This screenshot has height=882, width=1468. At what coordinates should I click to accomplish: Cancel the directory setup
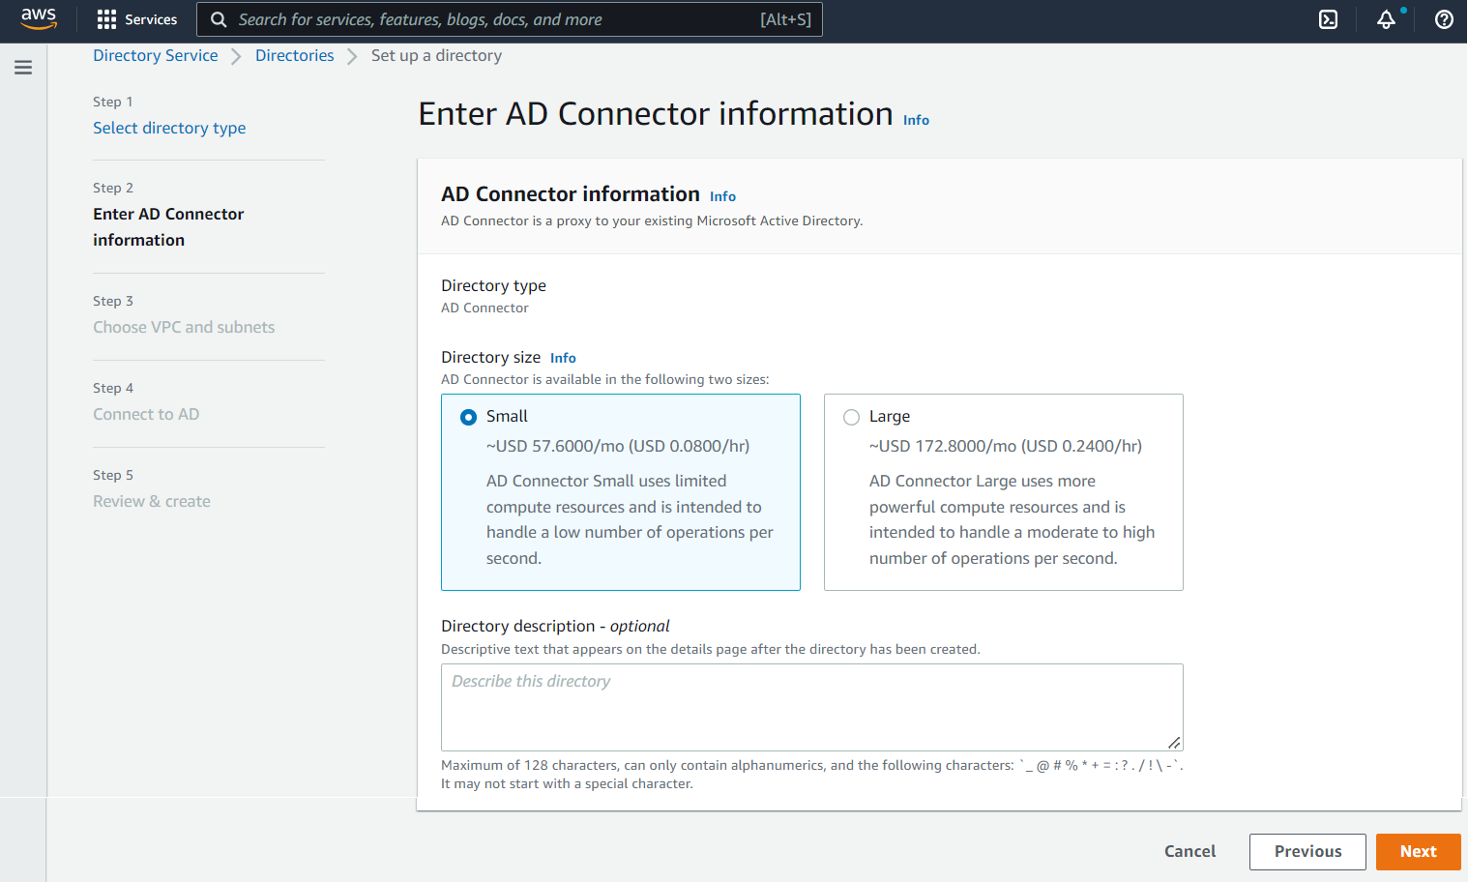tap(1189, 851)
